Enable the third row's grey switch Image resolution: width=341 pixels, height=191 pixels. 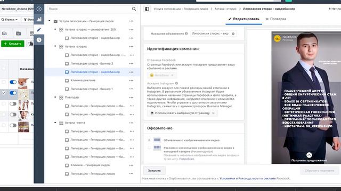pos(13,104)
